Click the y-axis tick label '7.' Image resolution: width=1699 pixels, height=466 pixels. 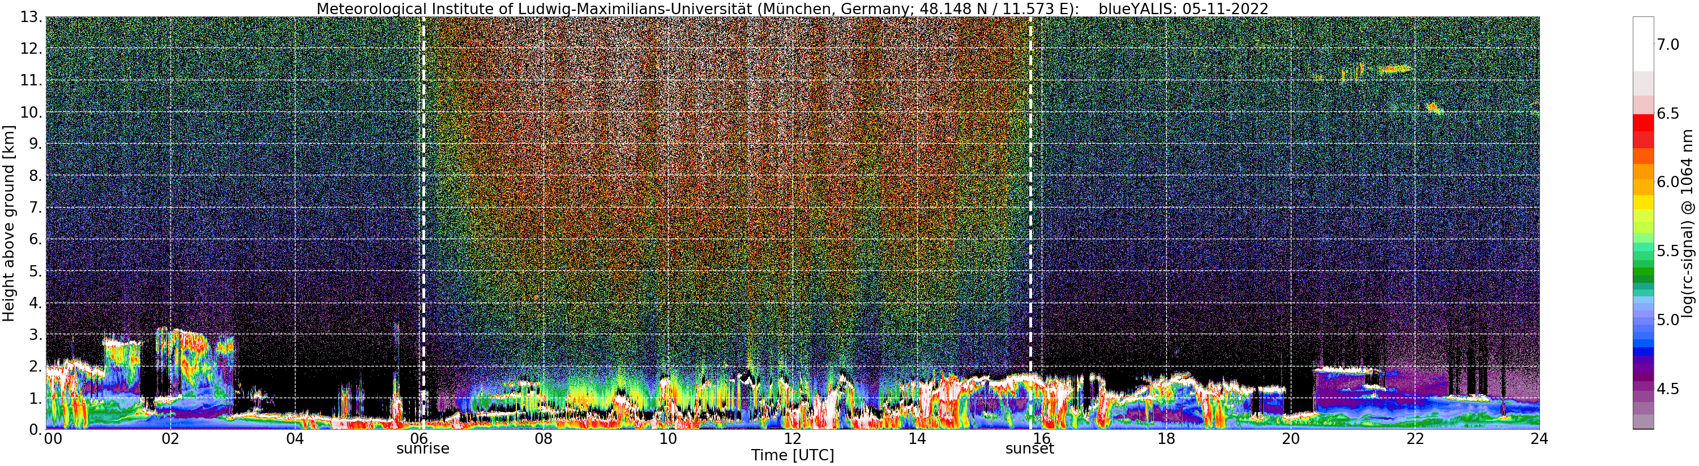(36, 208)
